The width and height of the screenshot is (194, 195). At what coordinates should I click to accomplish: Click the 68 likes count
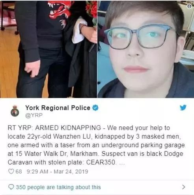click(x=19, y=172)
